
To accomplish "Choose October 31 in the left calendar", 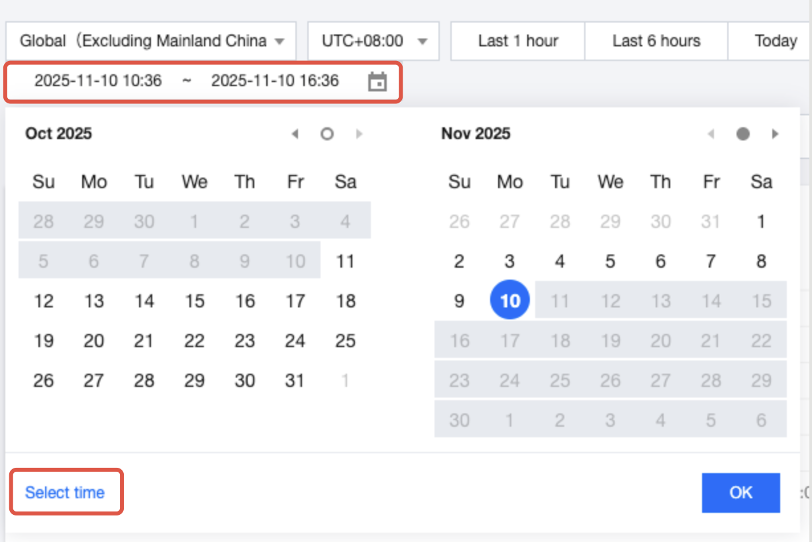I will click(x=295, y=380).
